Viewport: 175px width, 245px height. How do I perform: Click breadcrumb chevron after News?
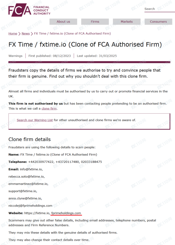pyautogui.click(x=32, y=34)
